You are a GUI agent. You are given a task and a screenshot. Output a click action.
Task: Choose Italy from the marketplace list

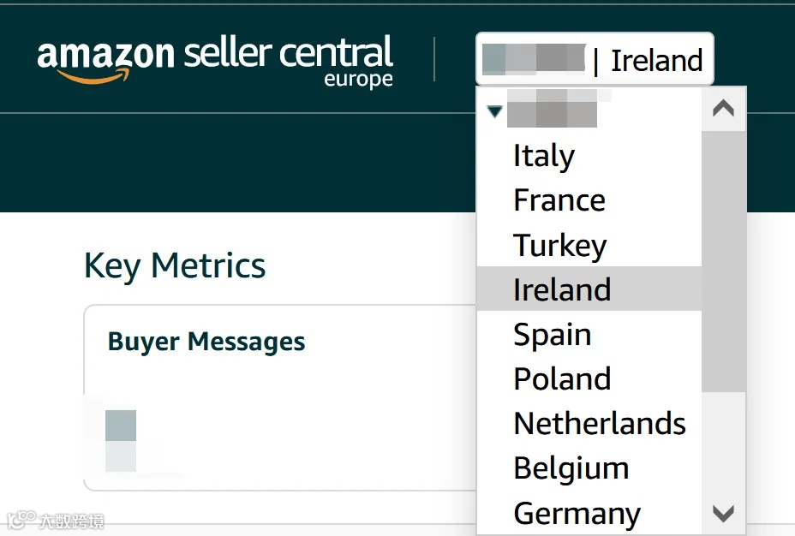coord(544,156)
